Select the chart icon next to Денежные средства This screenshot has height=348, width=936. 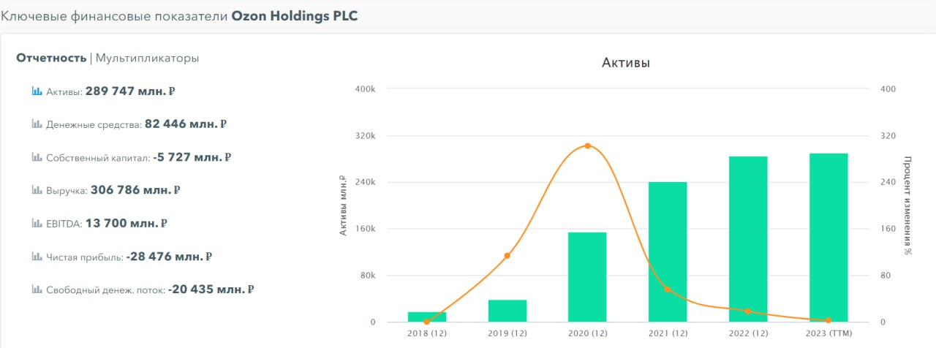click(x=37, y=124)
